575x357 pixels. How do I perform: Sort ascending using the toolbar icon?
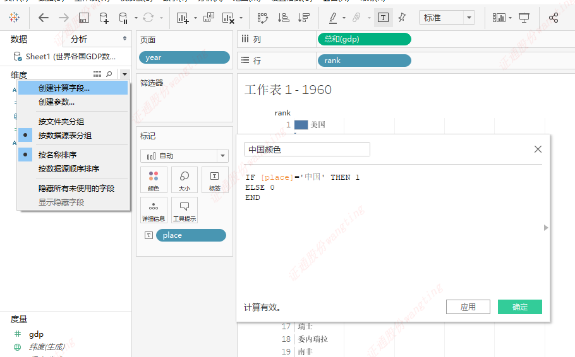pos(283,18)
